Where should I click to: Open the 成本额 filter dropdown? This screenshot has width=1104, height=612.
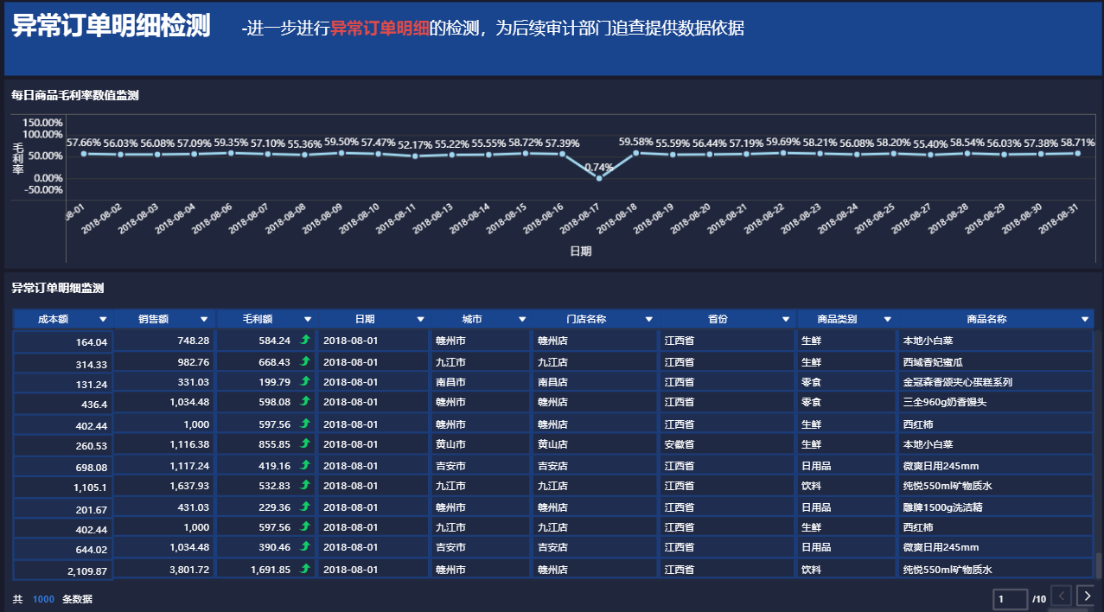tap(102, 318)
